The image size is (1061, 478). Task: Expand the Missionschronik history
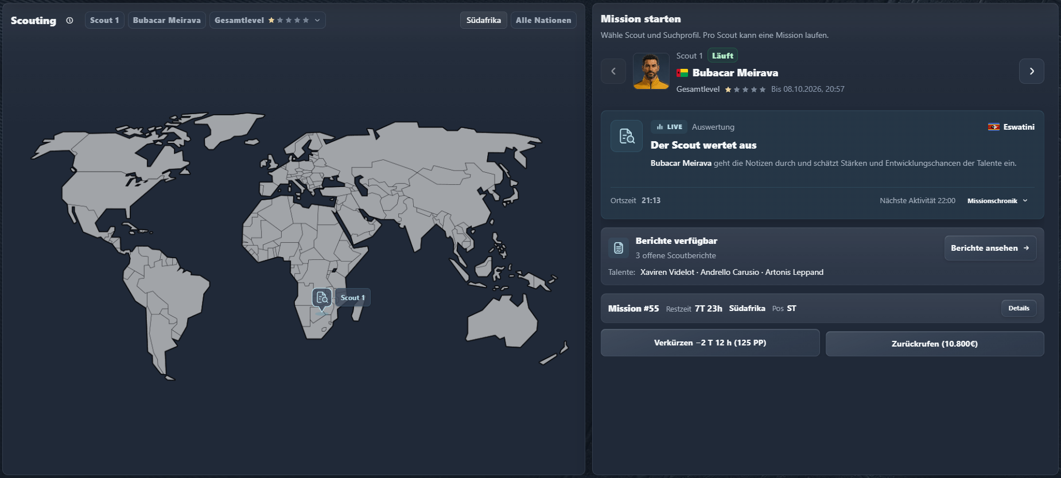pyautogui.click(x=997, y=201)
